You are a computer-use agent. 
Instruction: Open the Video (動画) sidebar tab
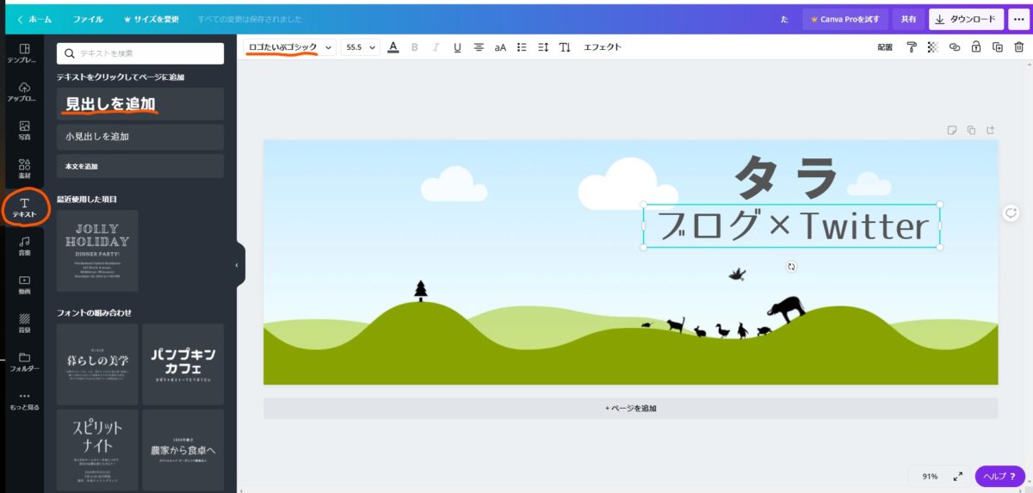tap(23, 285)
